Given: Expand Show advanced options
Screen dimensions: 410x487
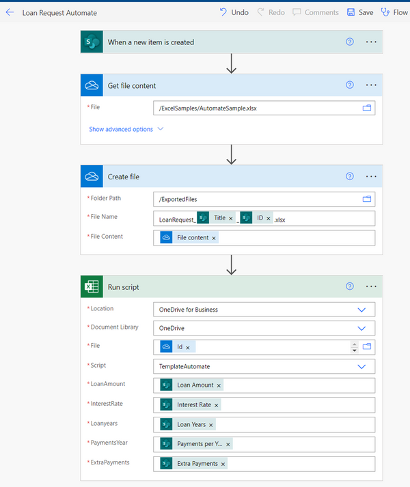Looking at the screenshot, I should point(126,129).
